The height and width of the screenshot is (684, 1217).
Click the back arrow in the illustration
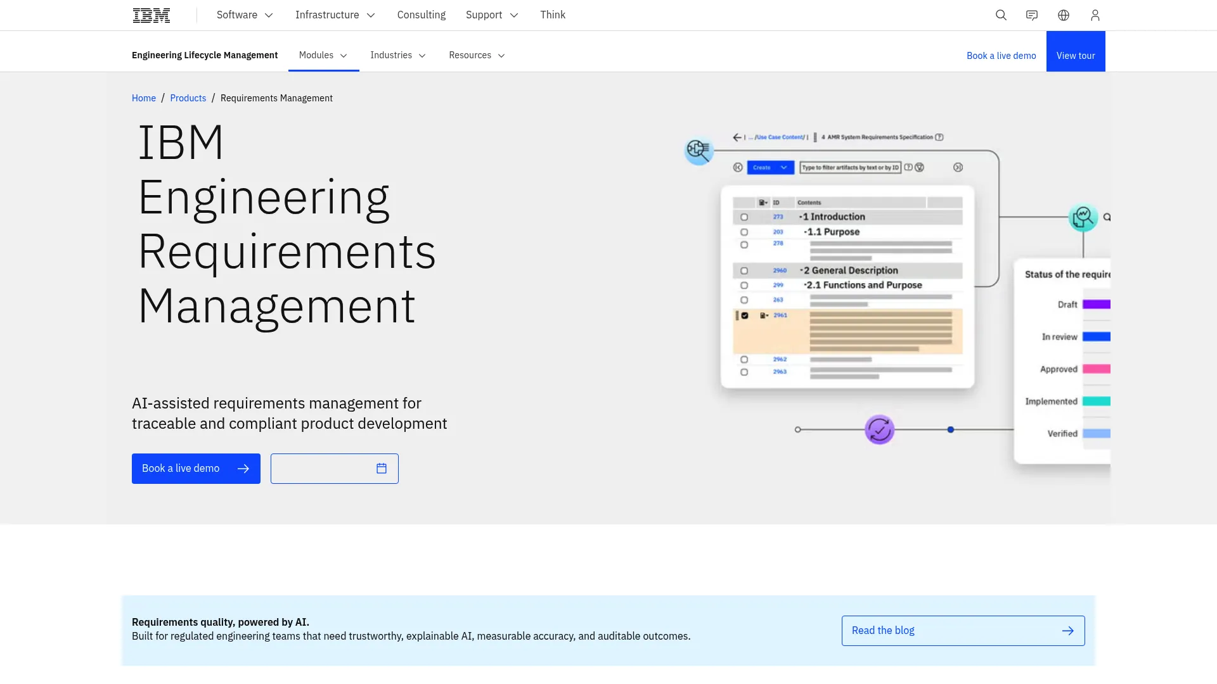pyautogui.click(x=737, y=137)
